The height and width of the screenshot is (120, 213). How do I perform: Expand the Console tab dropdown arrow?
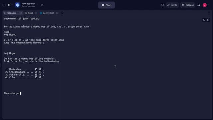click(18, 13)
